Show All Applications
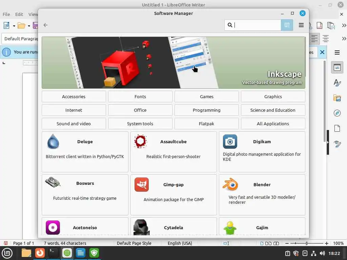Screen dimensions: 347x260 click(x=273, y=124)
